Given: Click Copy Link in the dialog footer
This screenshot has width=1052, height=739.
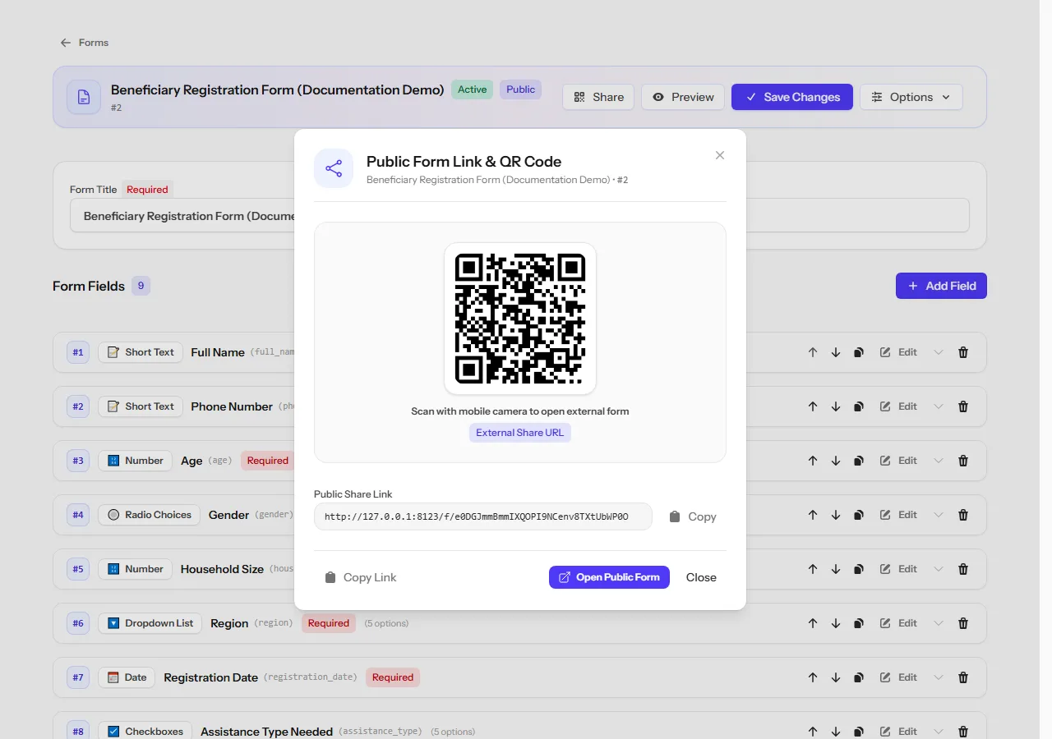Looking at the screenshot, I should coord(361,577).
